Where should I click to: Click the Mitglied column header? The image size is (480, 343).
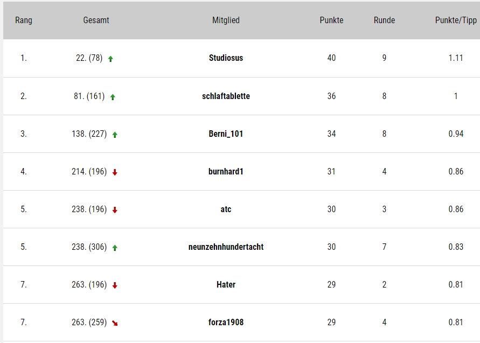[226, 20]
